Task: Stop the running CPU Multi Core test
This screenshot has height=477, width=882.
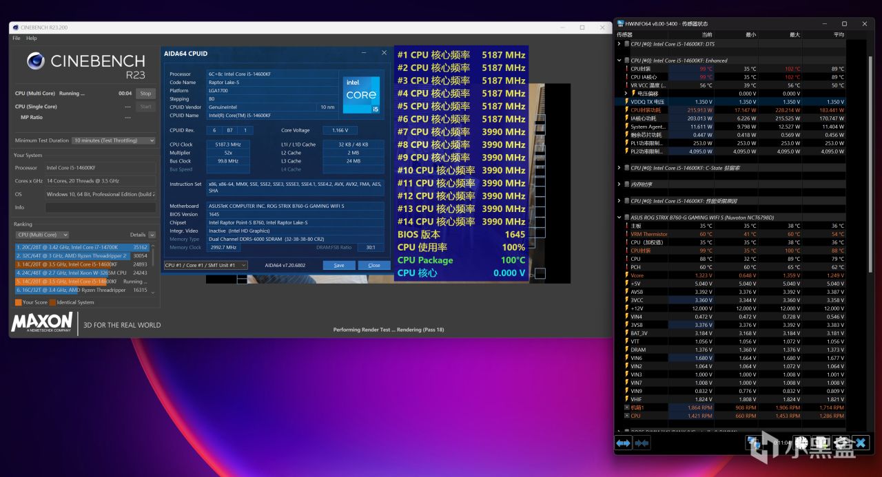Action: pos(145,94)
